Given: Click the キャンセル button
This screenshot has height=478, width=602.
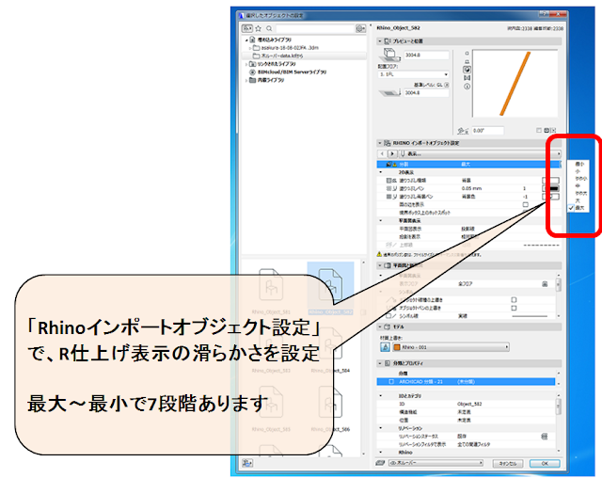Looking at the screenshot, I should pyautogui.click(x=508, y=464).
